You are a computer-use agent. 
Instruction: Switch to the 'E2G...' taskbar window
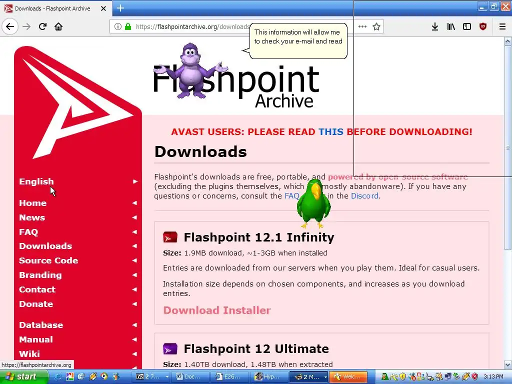point(230,376)
